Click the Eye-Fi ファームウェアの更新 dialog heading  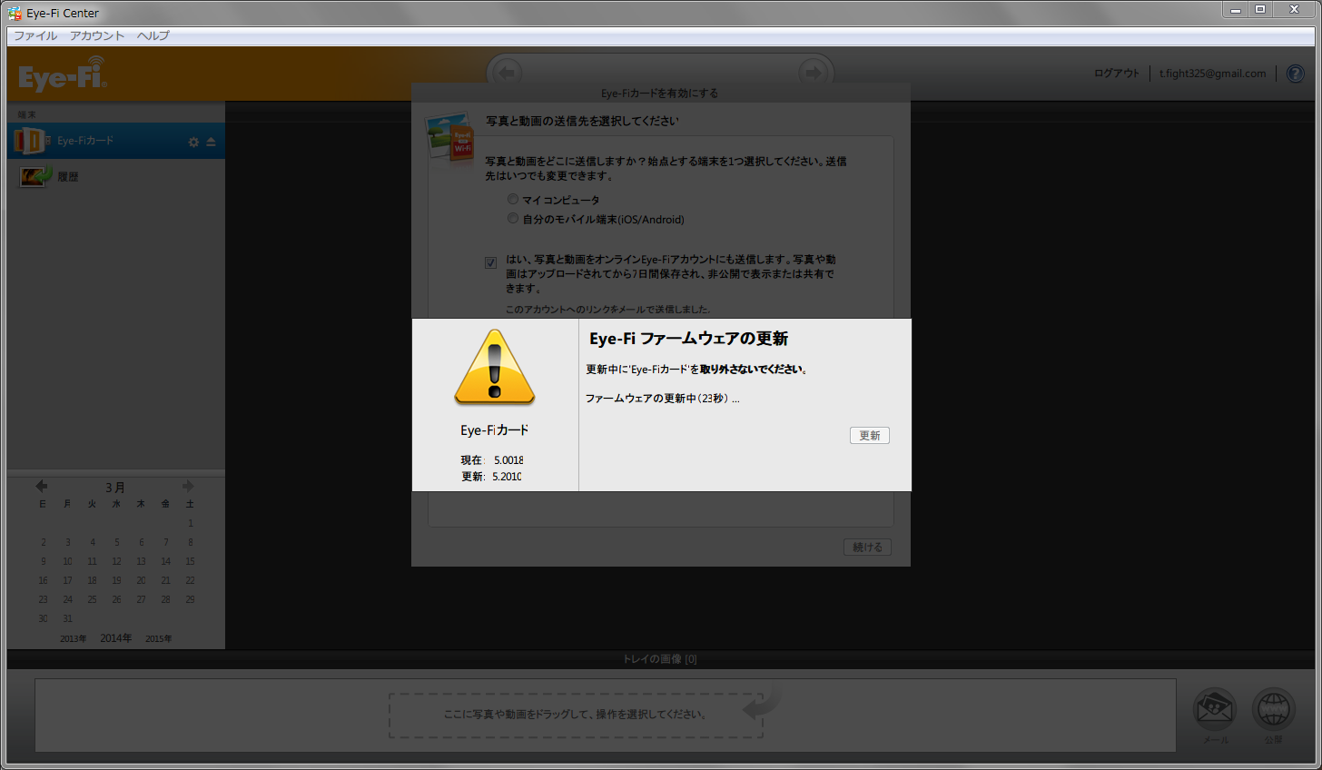click(x=688, y=339)
